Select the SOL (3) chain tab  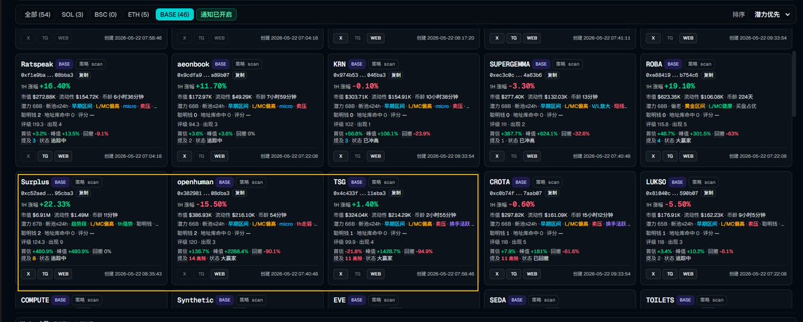(73, 14)
